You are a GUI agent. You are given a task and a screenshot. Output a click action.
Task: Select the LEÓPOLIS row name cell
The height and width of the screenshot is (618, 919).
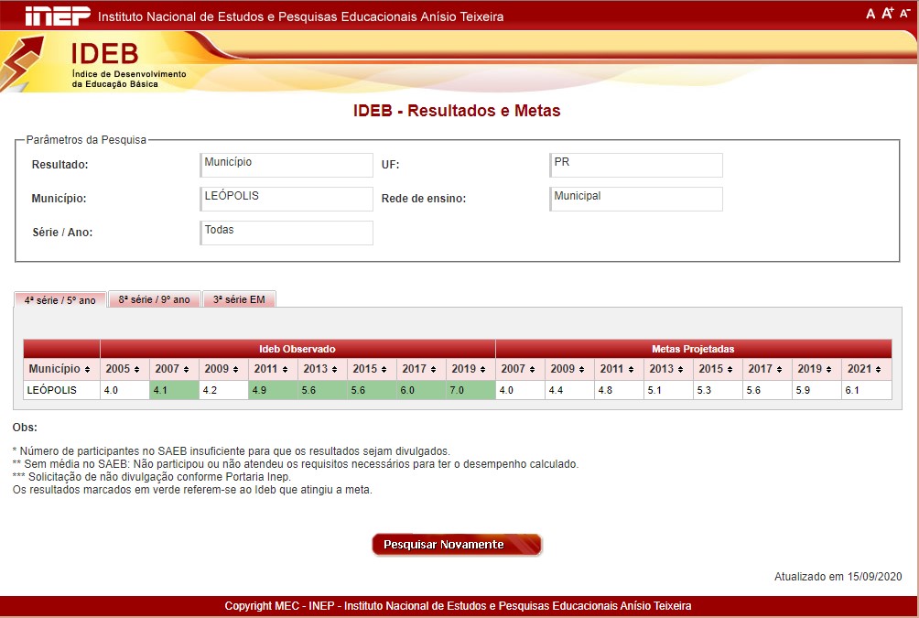coord(61,390)
